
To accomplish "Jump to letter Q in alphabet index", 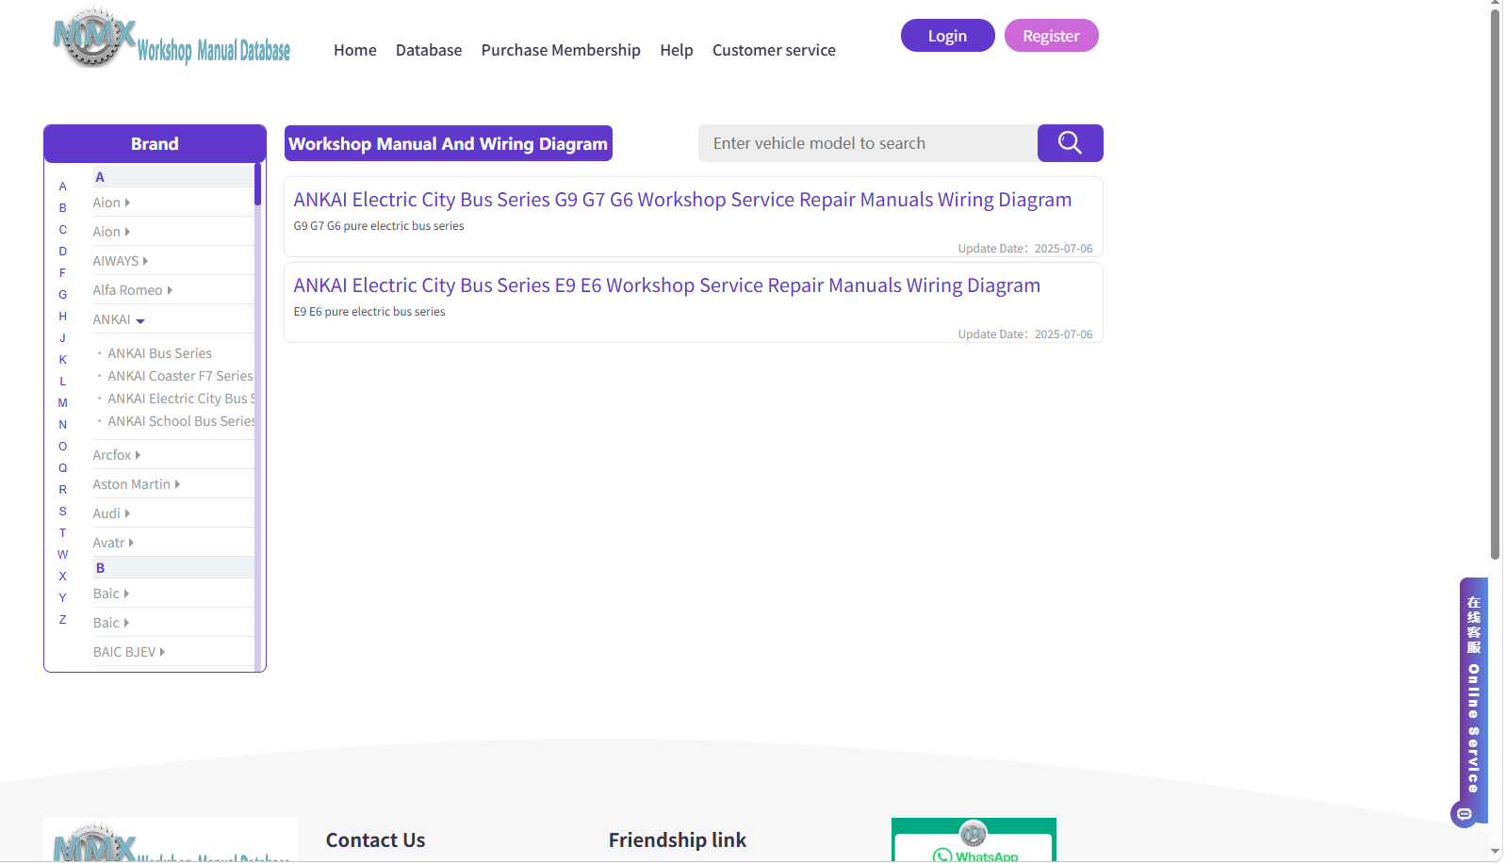I will (63, 468).
